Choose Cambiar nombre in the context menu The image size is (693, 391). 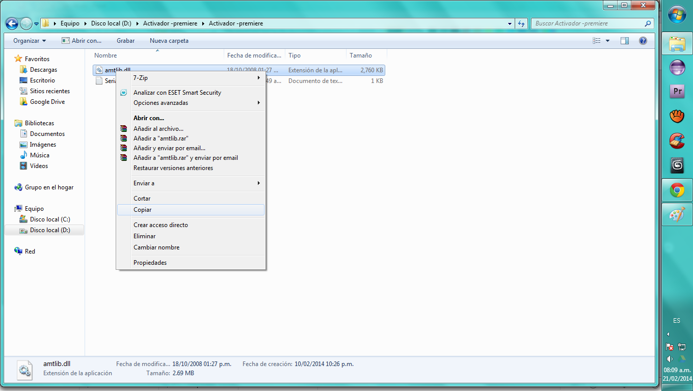pos(191,247)
